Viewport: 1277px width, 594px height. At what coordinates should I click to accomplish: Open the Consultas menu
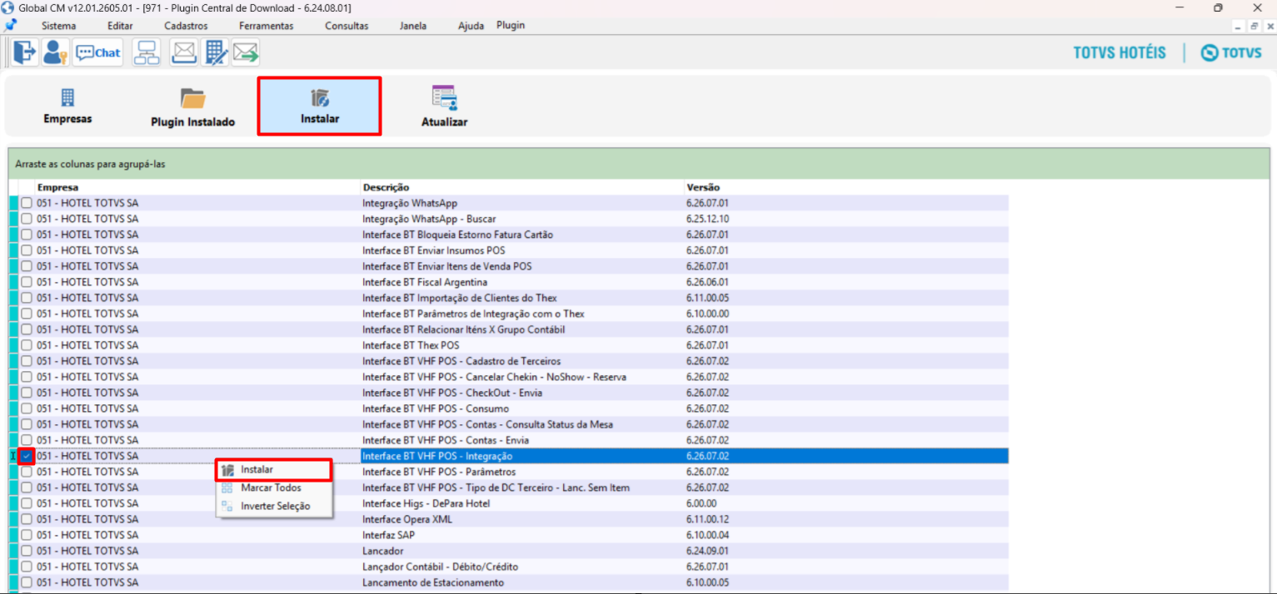click(x=347, y=26)
